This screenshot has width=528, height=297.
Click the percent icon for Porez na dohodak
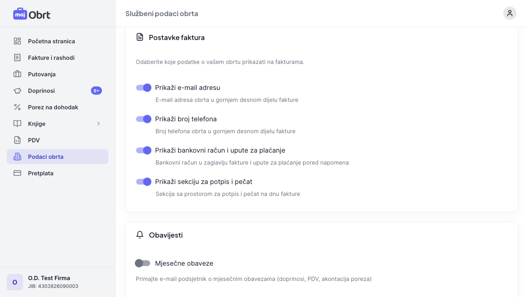17,107
